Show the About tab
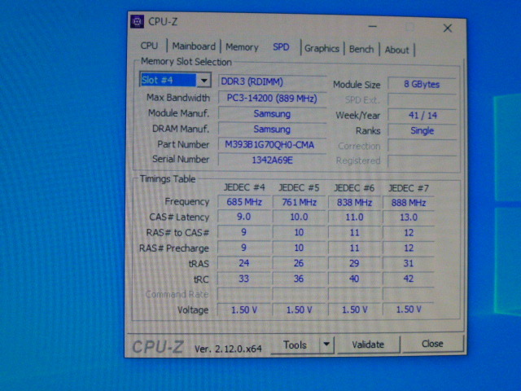The image size is (521, 391). coord(397,50)
